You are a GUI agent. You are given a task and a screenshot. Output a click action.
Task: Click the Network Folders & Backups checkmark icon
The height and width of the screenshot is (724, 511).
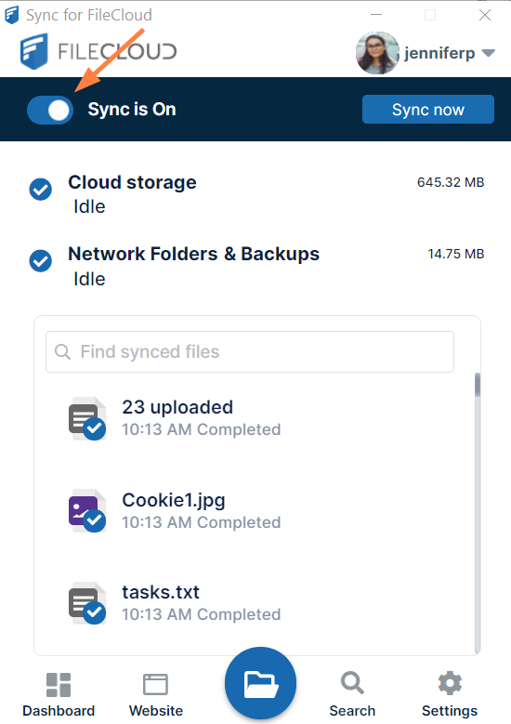tap(41, 261)
